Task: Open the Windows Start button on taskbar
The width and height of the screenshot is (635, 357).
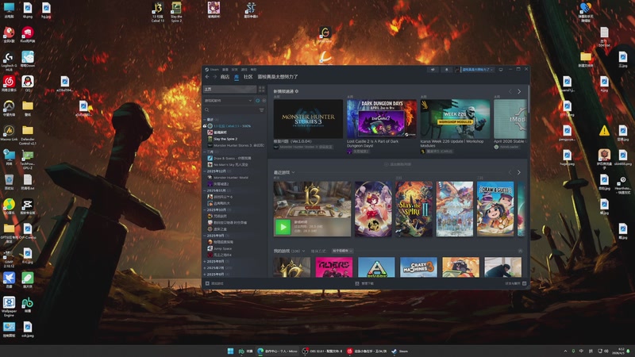Action: [230, 351]
